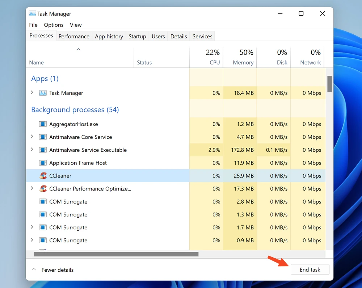Click the CCleaner Performance Optimizer icon
Image resolution: width=362 pixels, height=288 pixels.
point(43,189)
